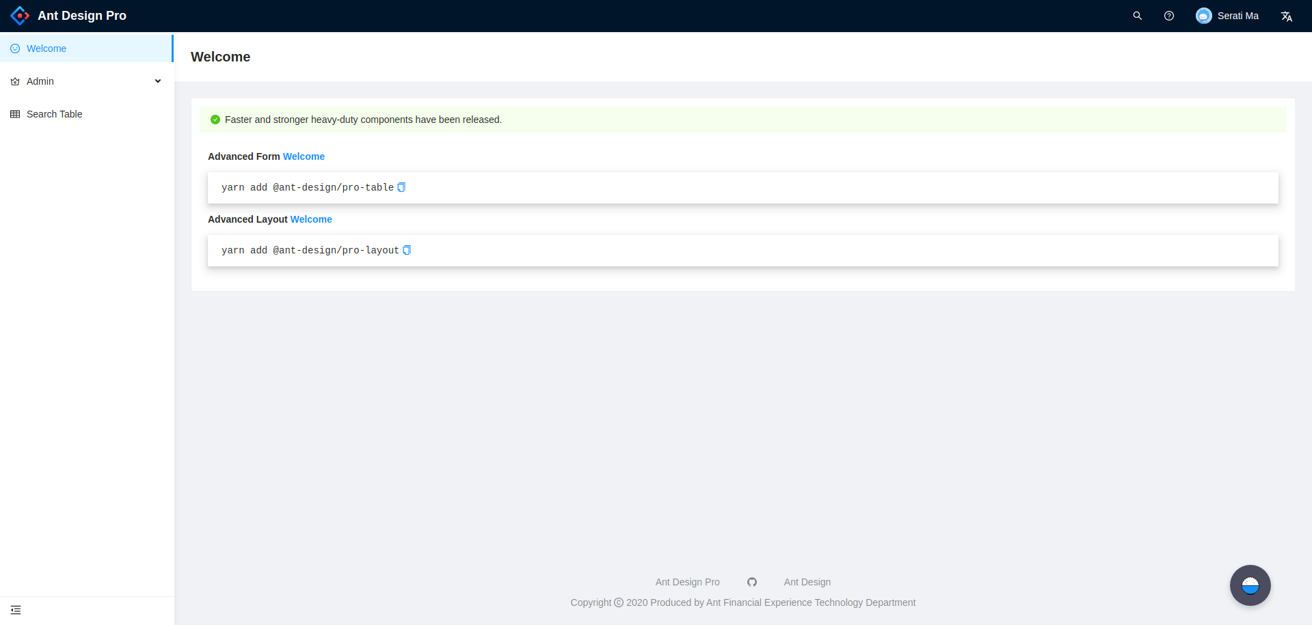Click the 'Advanced Layout' label

[247, 219]
